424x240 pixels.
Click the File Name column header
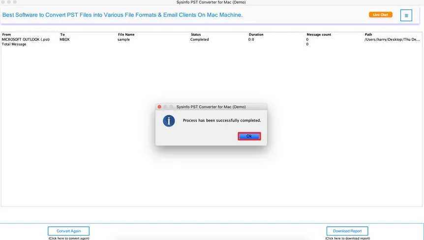(x=126, y=34)
